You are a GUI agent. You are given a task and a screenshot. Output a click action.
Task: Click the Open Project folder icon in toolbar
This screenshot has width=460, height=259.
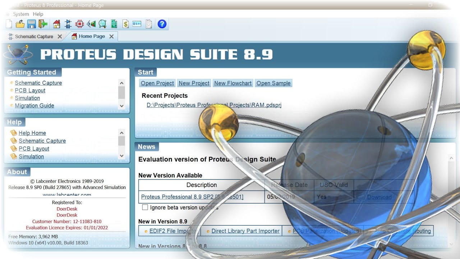click(20, 24)
